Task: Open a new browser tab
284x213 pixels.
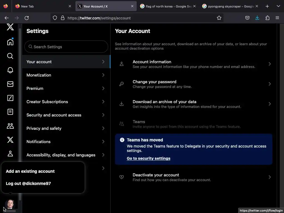Action: pos(267,6)
